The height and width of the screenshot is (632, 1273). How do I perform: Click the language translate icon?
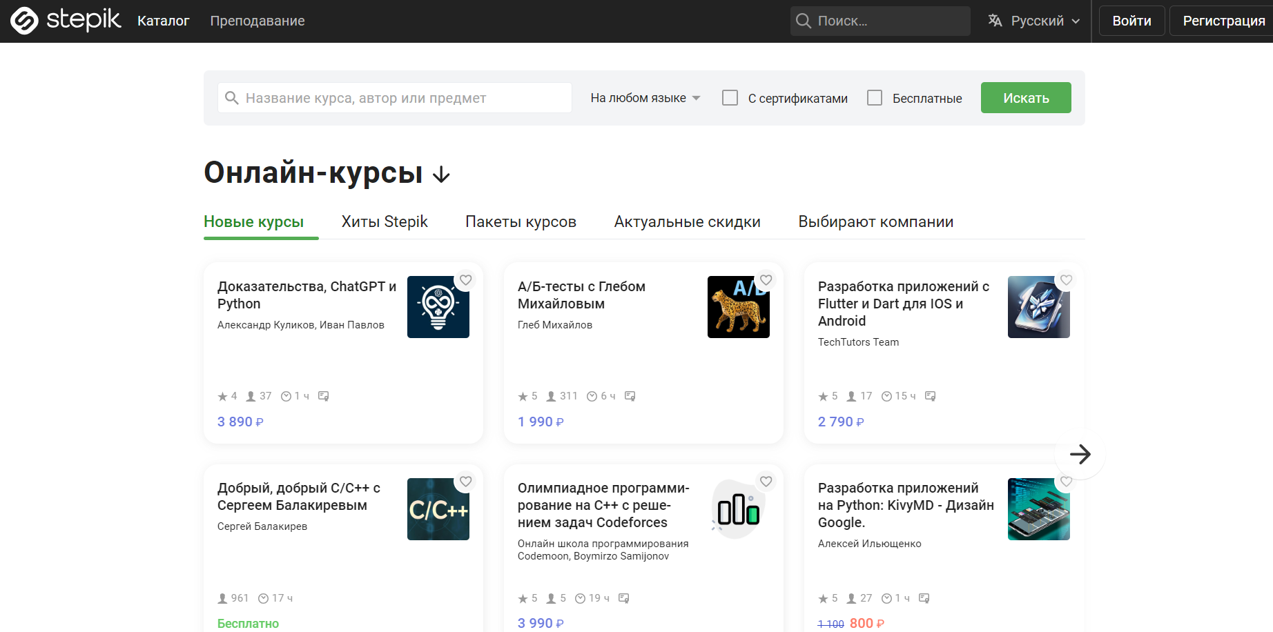pos(995,21)
